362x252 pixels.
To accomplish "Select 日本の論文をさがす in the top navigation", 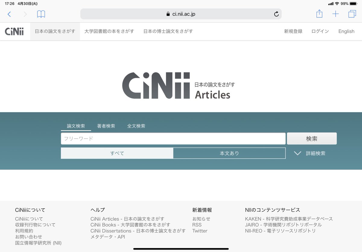I will [x=55, y=31].
